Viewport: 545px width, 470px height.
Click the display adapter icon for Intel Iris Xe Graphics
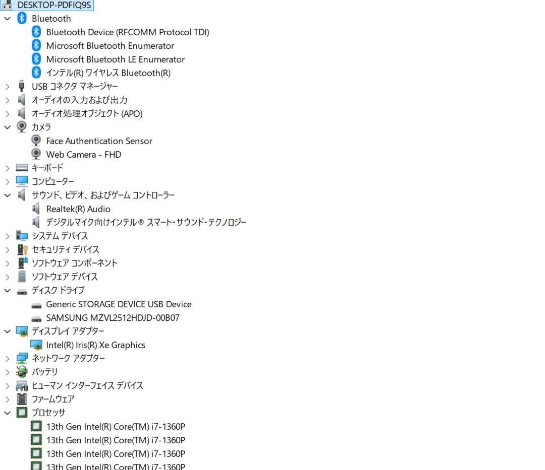(x=36, y=345)
